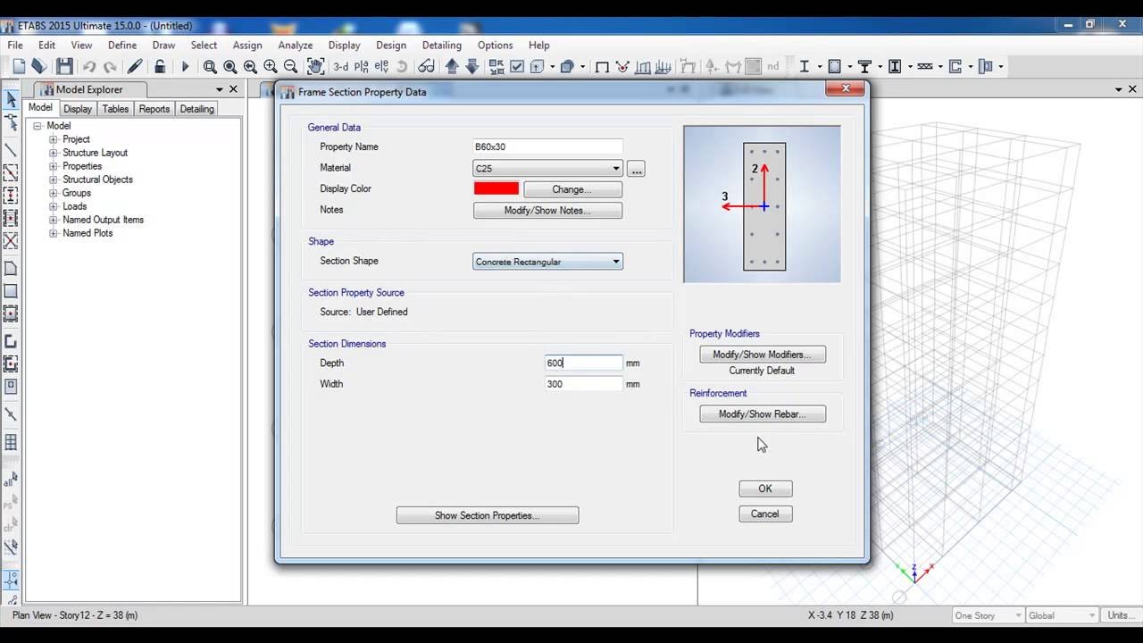
Task: Click the Save model floppy icon
Action: click(64, 66)
